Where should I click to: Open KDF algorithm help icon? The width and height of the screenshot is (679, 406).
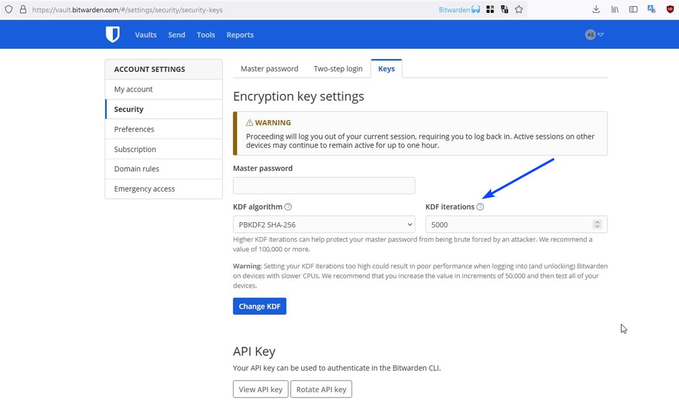[288, 207]
